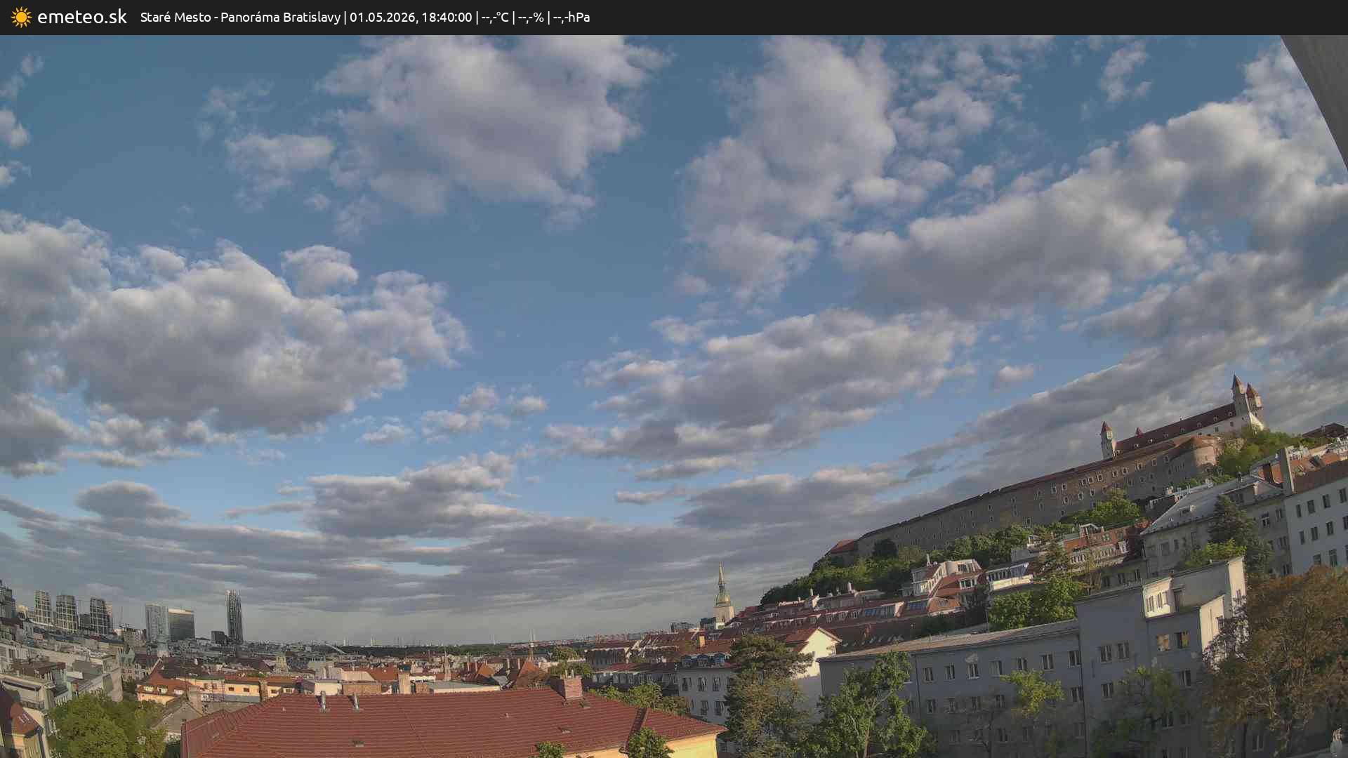This screenshot has height=758, width=1348.
Task: Click the date and time '01.05.2026, 18:40:00'
Action: click(x=411, y=17)
